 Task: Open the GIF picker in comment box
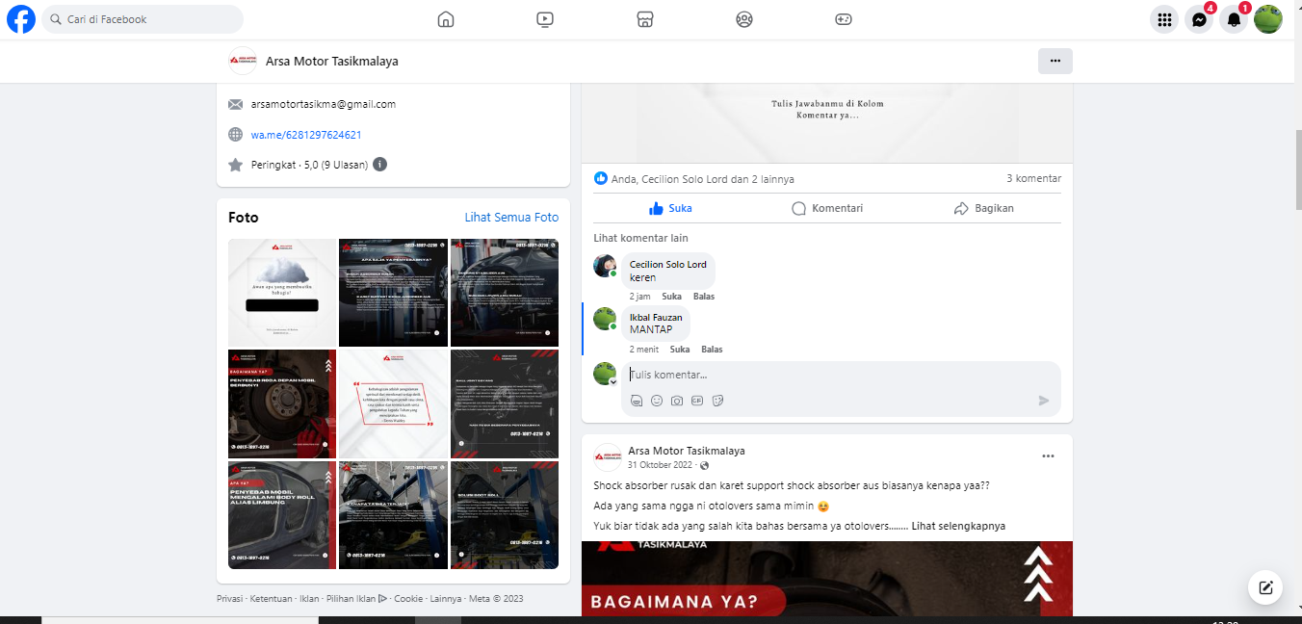click(697, 401)
